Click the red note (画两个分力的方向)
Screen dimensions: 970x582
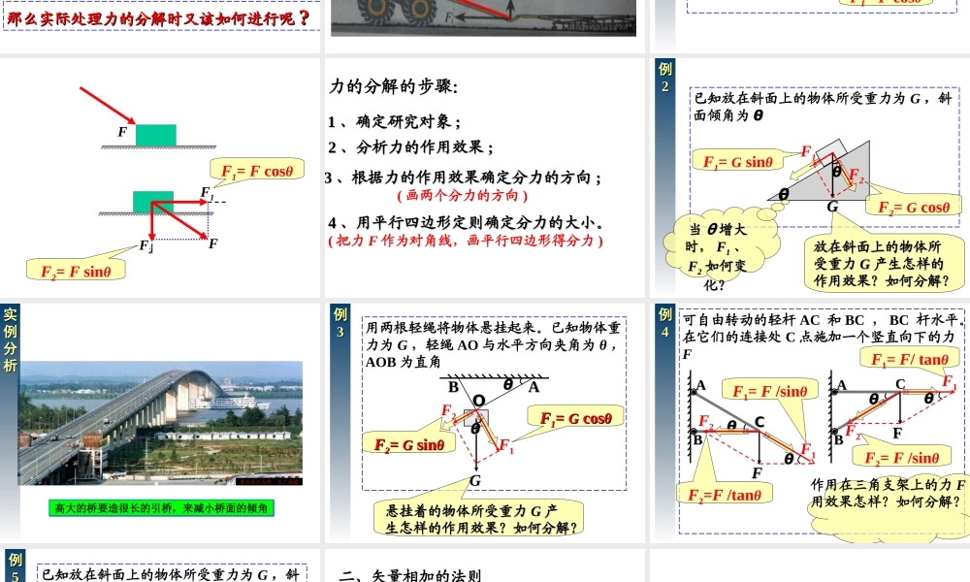(462, 195)
